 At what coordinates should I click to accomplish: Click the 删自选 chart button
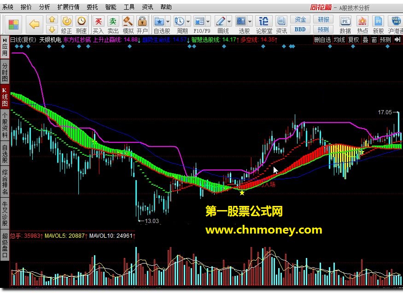click(322, 40)
